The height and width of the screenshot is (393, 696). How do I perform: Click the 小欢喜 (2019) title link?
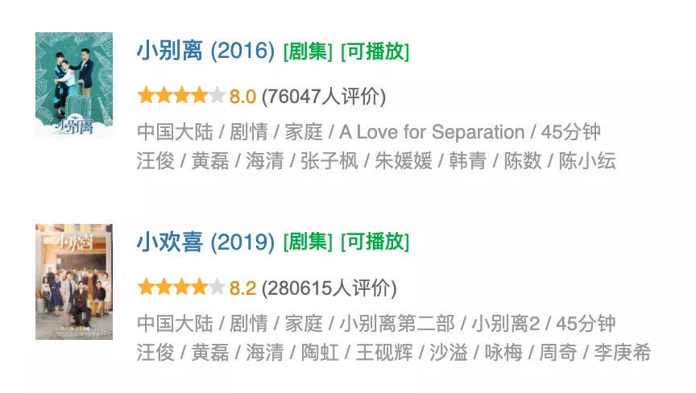pos(205,242)
